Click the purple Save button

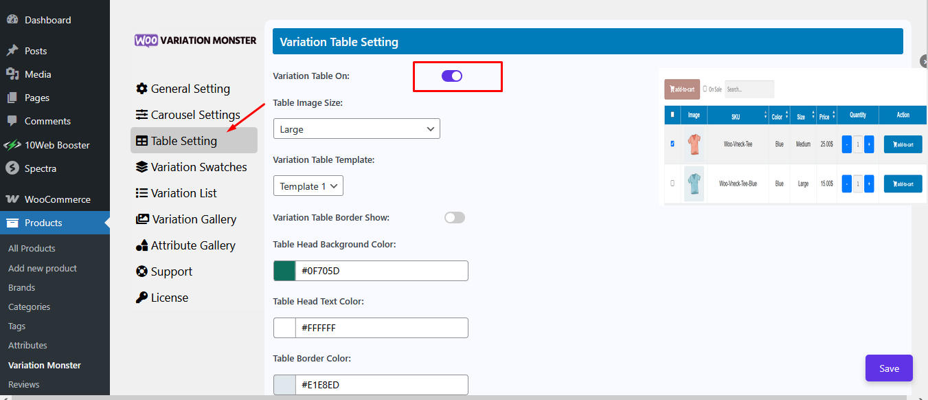[889, 368]
